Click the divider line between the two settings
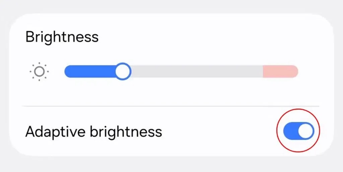The width and height of the screenshot is (343, 172). pos(170,106)
